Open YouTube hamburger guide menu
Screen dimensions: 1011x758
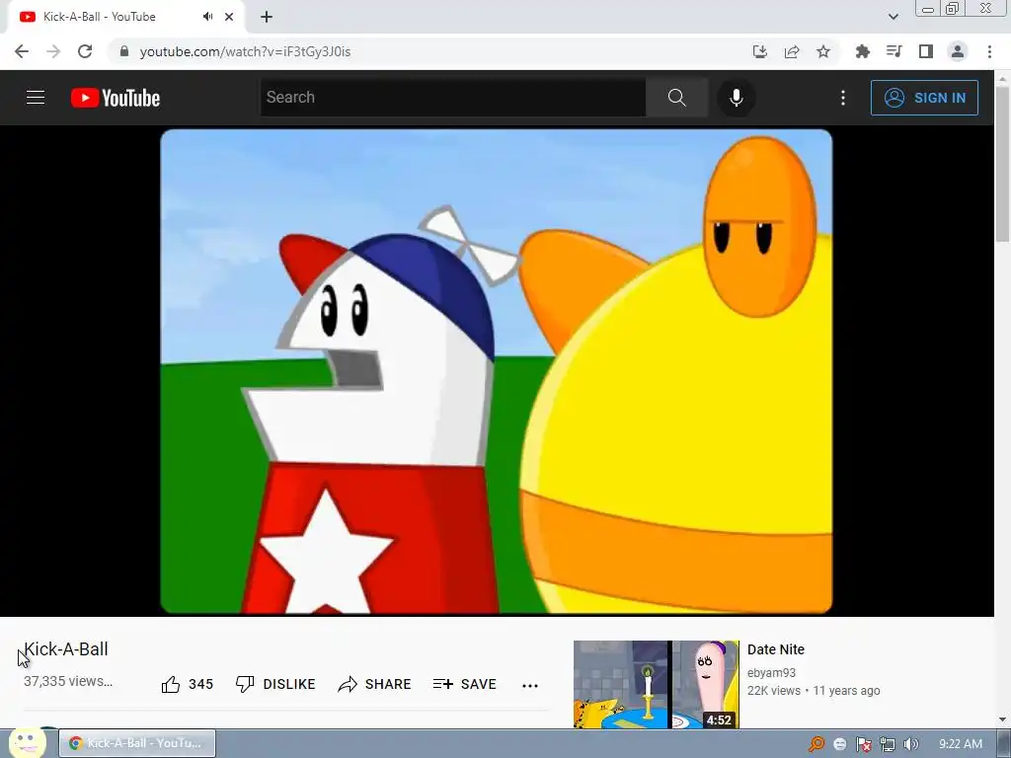coord(36,98)
